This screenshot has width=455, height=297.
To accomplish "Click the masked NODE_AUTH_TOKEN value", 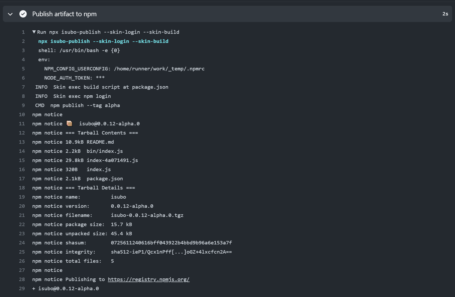I will point(100,78).
